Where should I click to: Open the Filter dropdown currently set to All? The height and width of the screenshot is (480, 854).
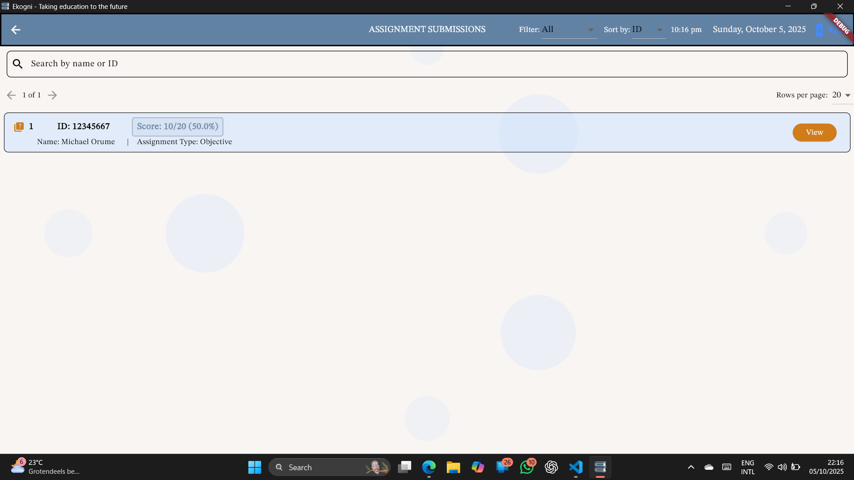pyautogui.click(x=569, y=29)
